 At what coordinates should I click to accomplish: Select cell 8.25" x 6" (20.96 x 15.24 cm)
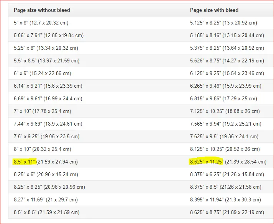46,174
